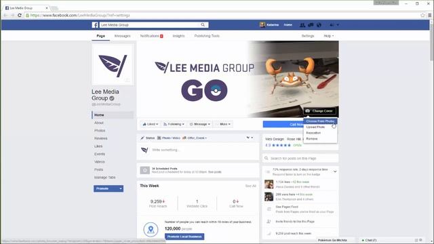The image size is (434, 244).
Task: Open the composer options arrow
Action: pyautogui.click(x=250, y=138)
